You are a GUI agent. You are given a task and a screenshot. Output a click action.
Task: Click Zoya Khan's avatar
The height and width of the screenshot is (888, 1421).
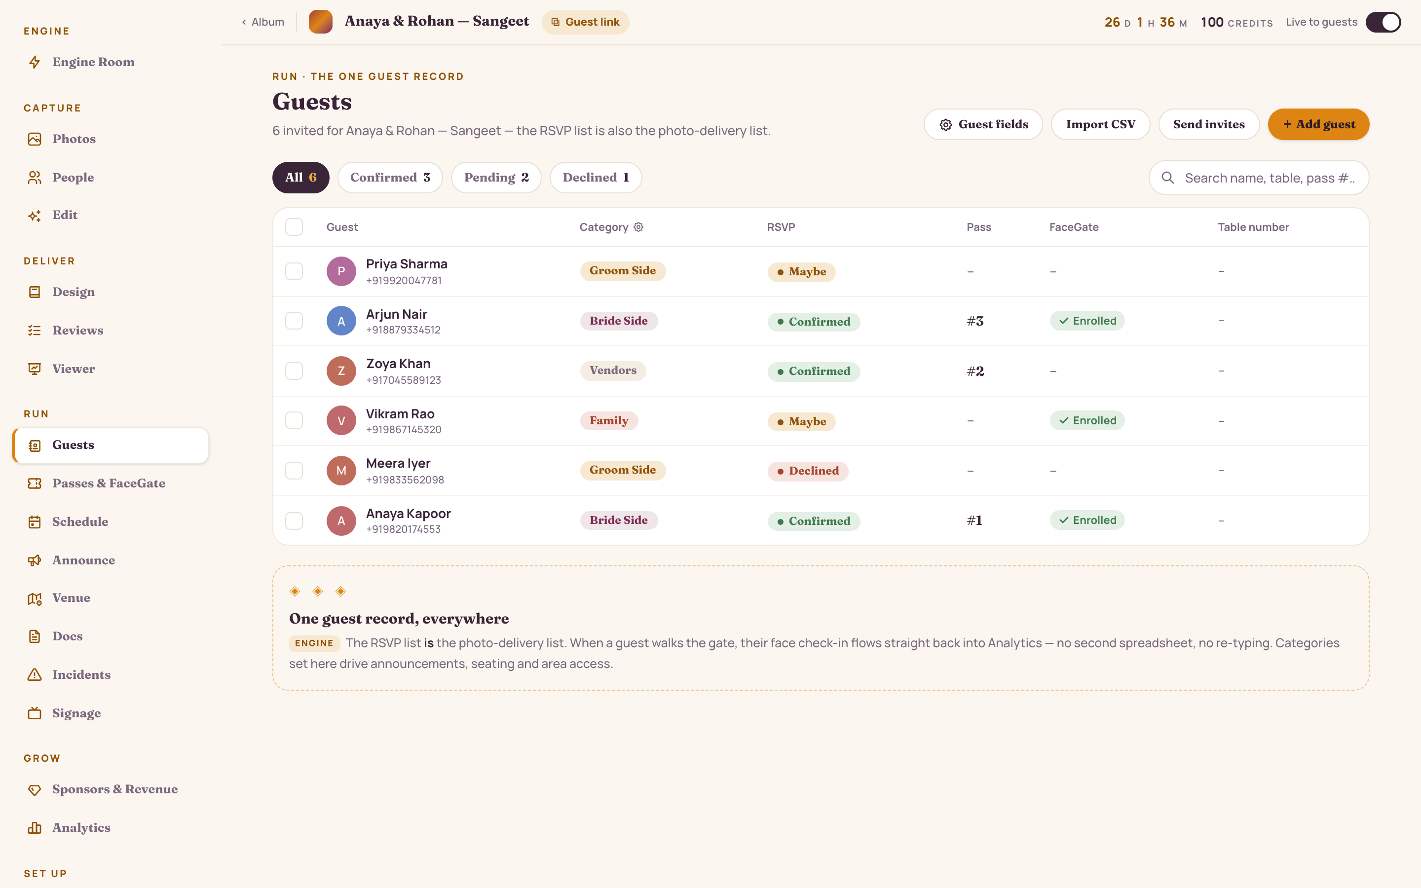(x=341, y=371)
